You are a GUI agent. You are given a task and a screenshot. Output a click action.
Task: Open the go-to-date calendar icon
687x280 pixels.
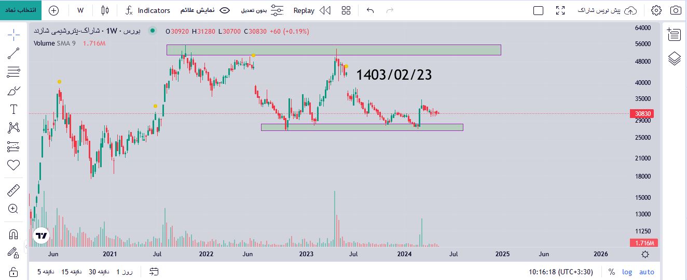click(154, 272)
